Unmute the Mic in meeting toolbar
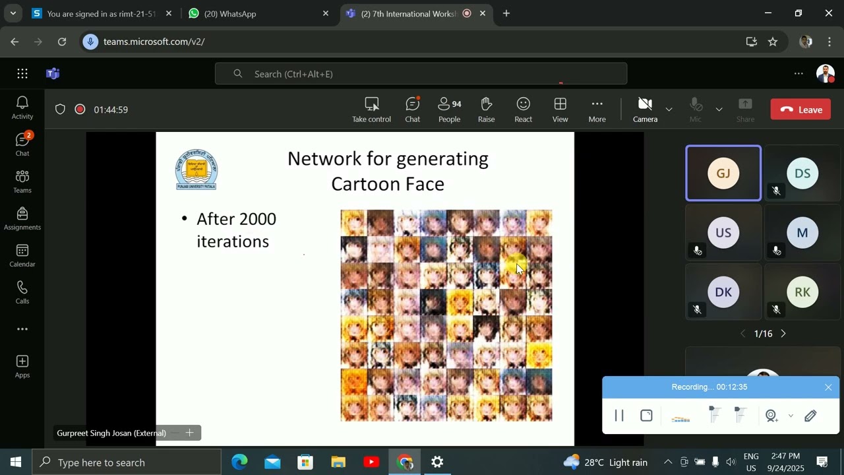This screenshot has height=475, width=844. (x=695, y=110)
